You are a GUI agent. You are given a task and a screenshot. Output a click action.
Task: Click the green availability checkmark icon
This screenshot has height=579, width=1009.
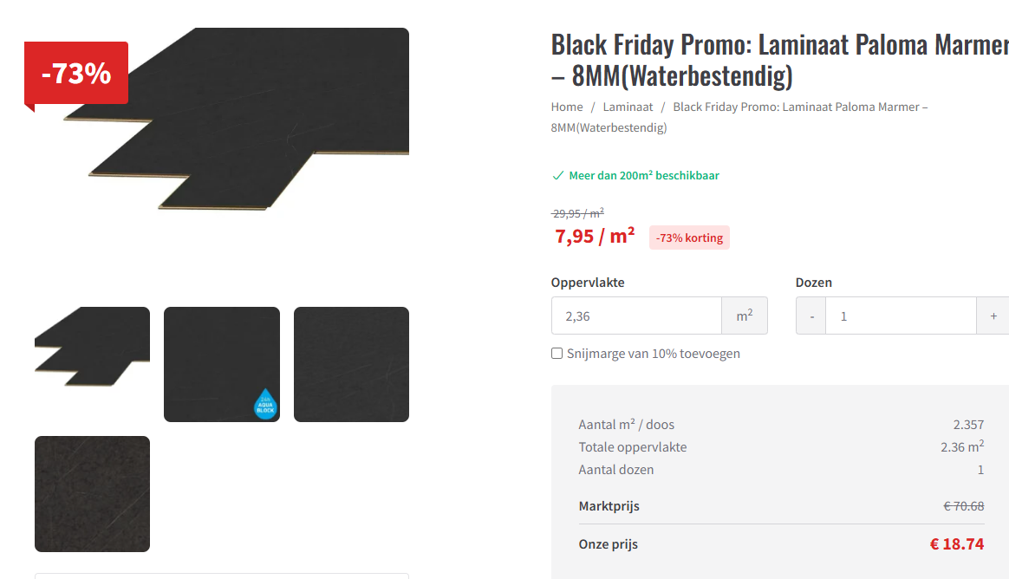click(x=558, y=176)
